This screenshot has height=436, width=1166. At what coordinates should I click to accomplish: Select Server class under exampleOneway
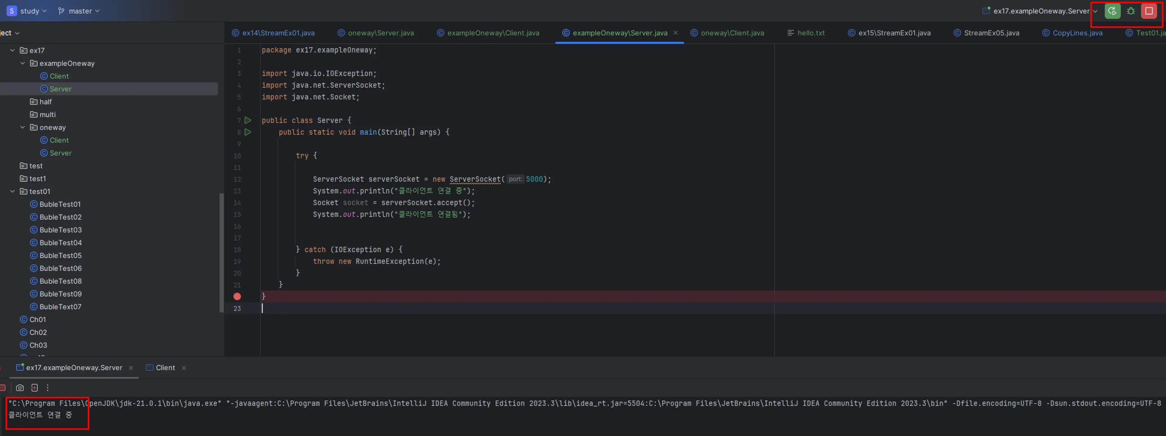[56, 89]
